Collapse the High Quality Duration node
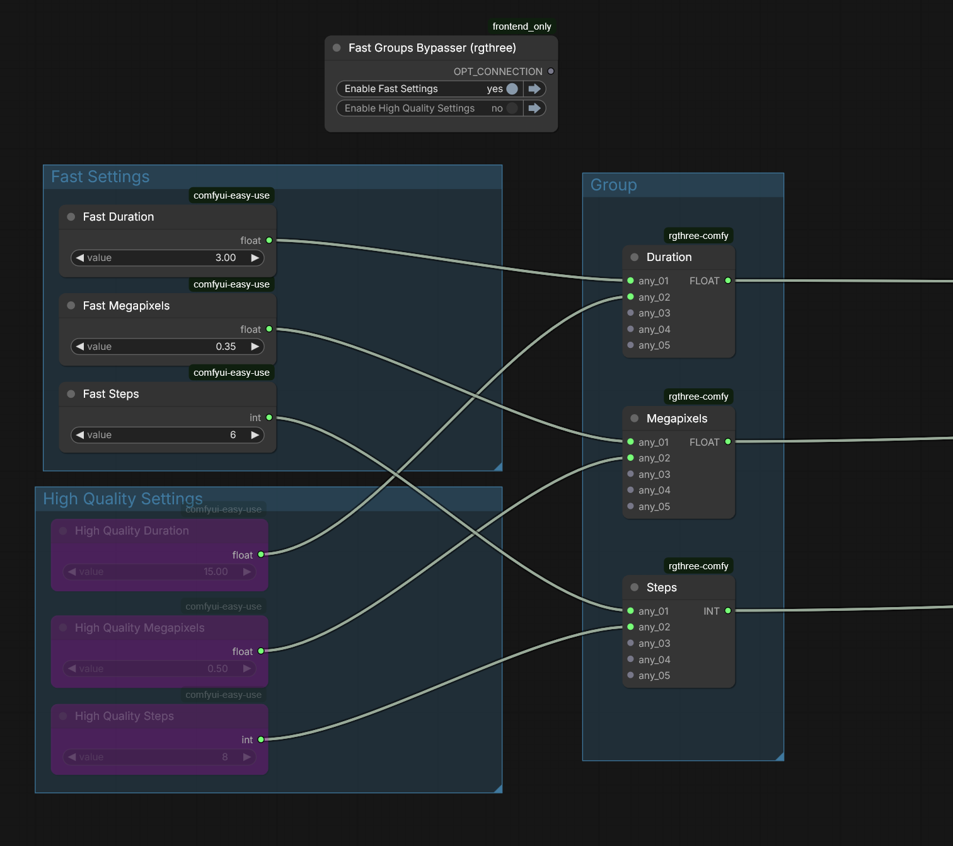Image resolution: width=953 pixels, height=846 pixels. click(63, 531)
